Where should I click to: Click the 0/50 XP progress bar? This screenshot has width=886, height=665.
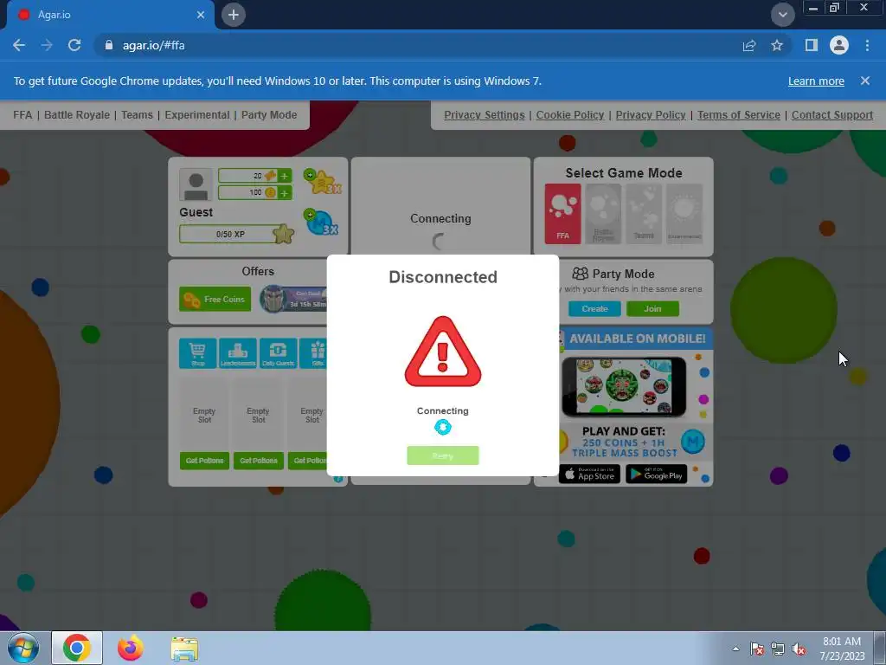pos(230,234)
